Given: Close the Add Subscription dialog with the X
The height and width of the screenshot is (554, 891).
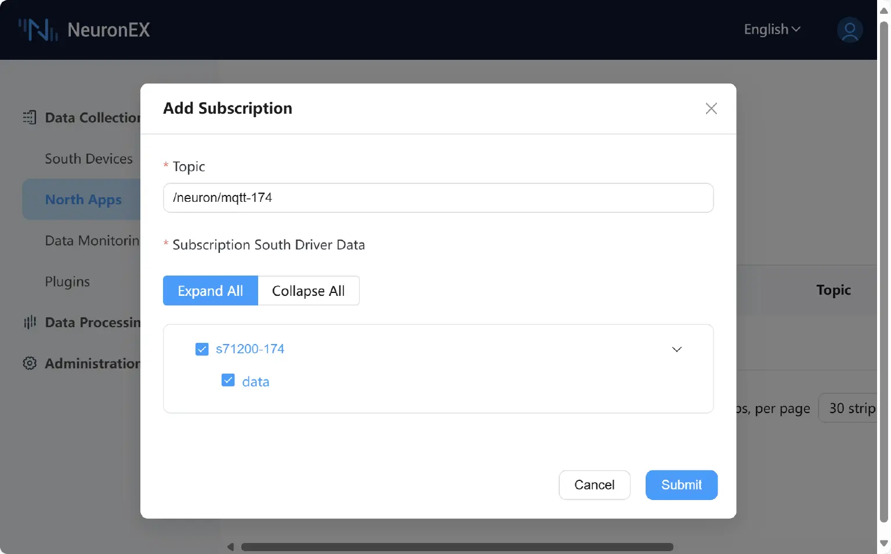Looking at the screenshot, I should click(x=711, y=108).
